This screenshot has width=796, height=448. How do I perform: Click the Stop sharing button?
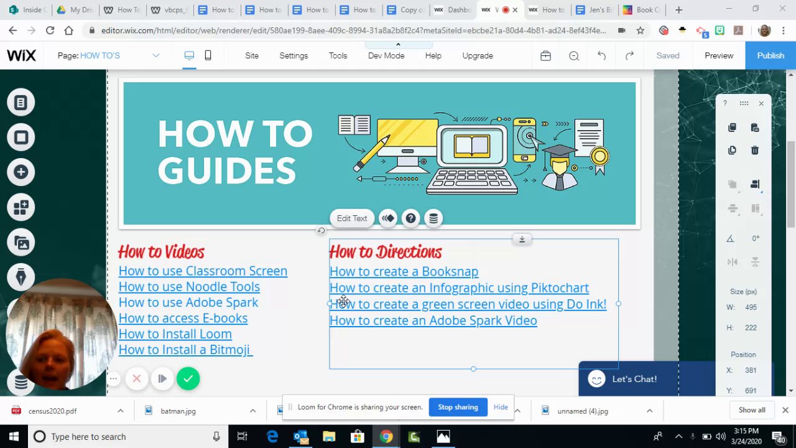tap(458, 407)
